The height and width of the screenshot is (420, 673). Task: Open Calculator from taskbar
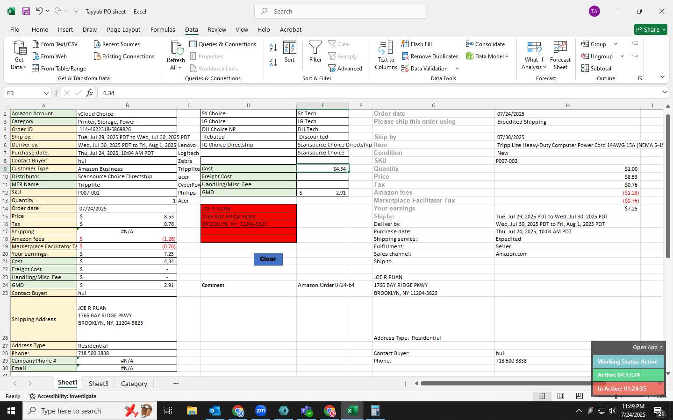tap(375, 411)
